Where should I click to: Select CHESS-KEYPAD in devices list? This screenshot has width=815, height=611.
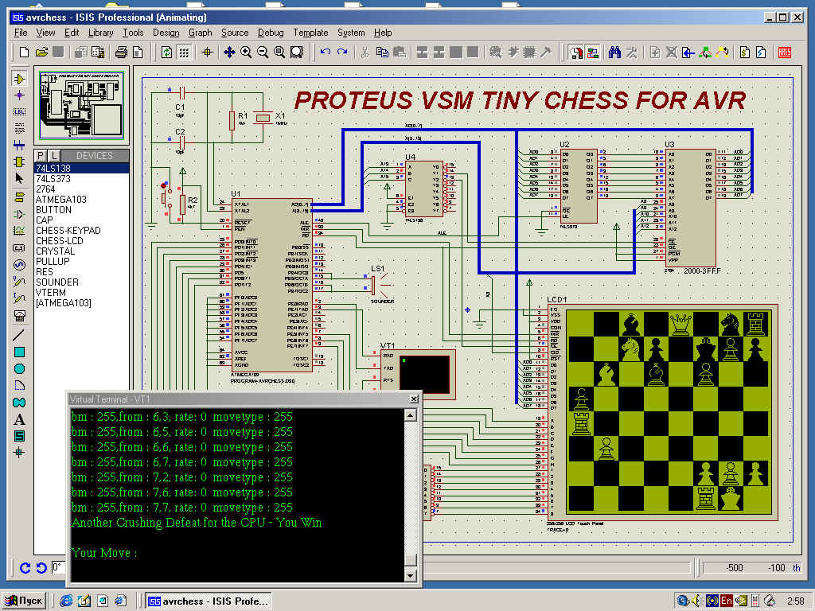(x=68, y=231)
